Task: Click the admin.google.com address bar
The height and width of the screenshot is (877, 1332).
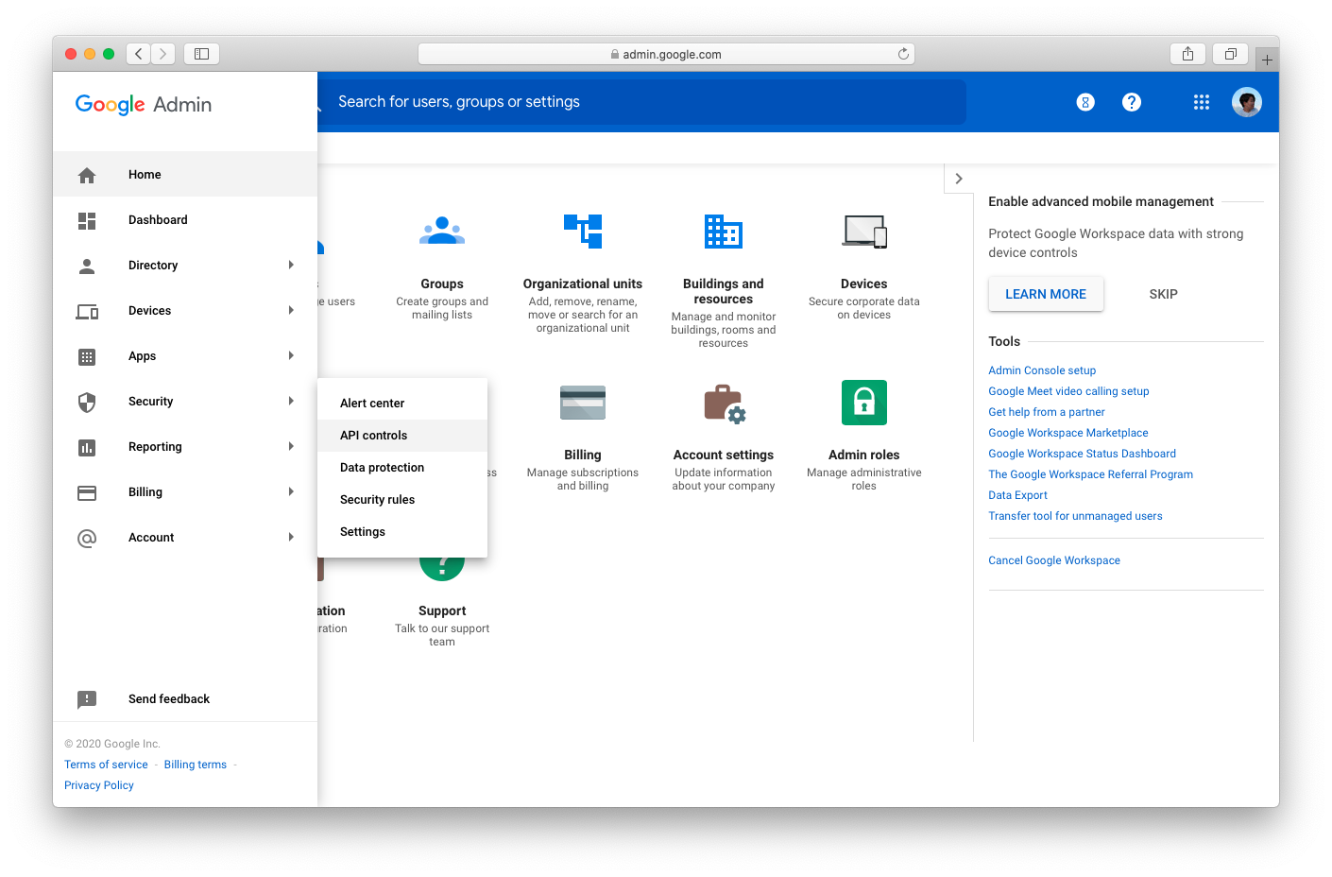Action: pyautogui.click(x=666, y=54)
